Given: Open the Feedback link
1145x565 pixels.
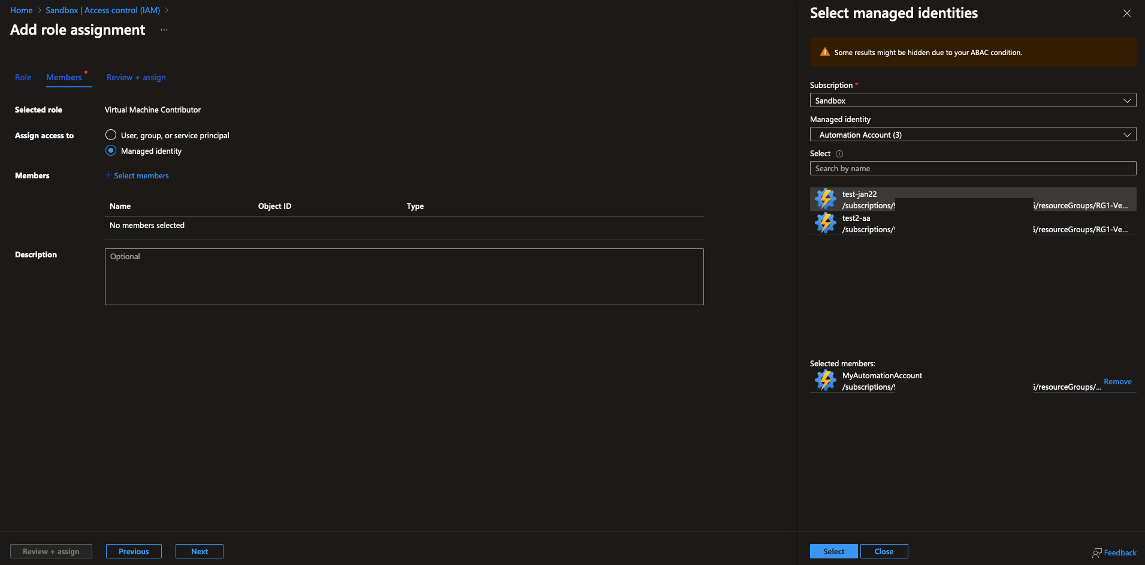Looking at the screenshot, I should click(x=1120, y=553).
